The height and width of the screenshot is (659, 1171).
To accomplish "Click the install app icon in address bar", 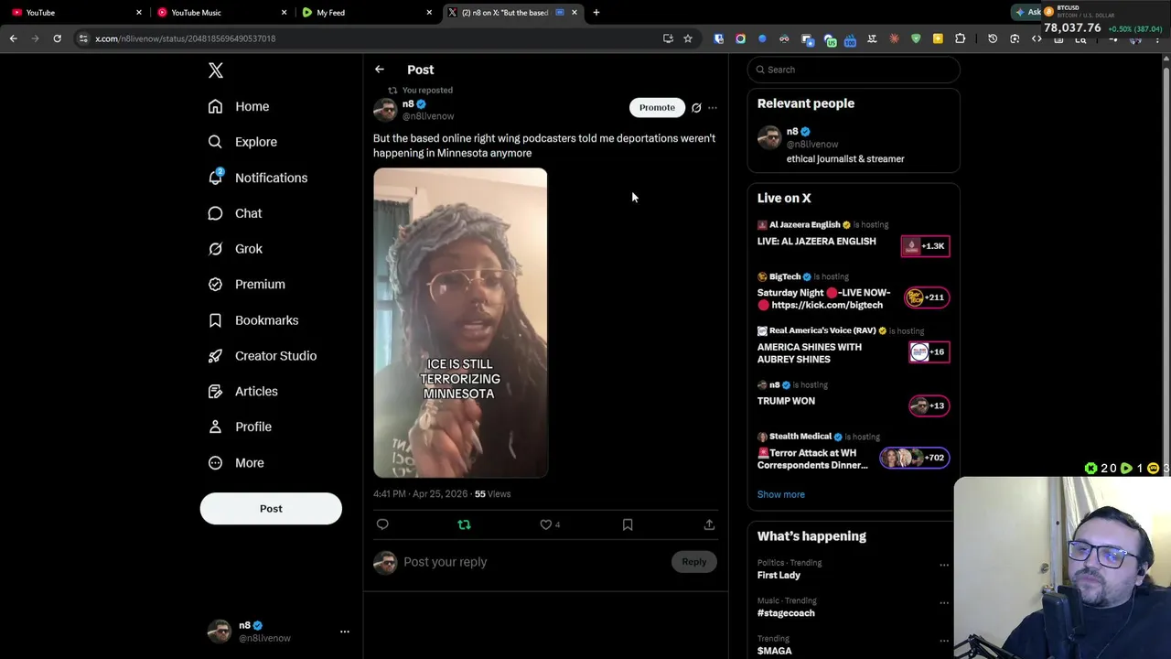I will point(668,38).
